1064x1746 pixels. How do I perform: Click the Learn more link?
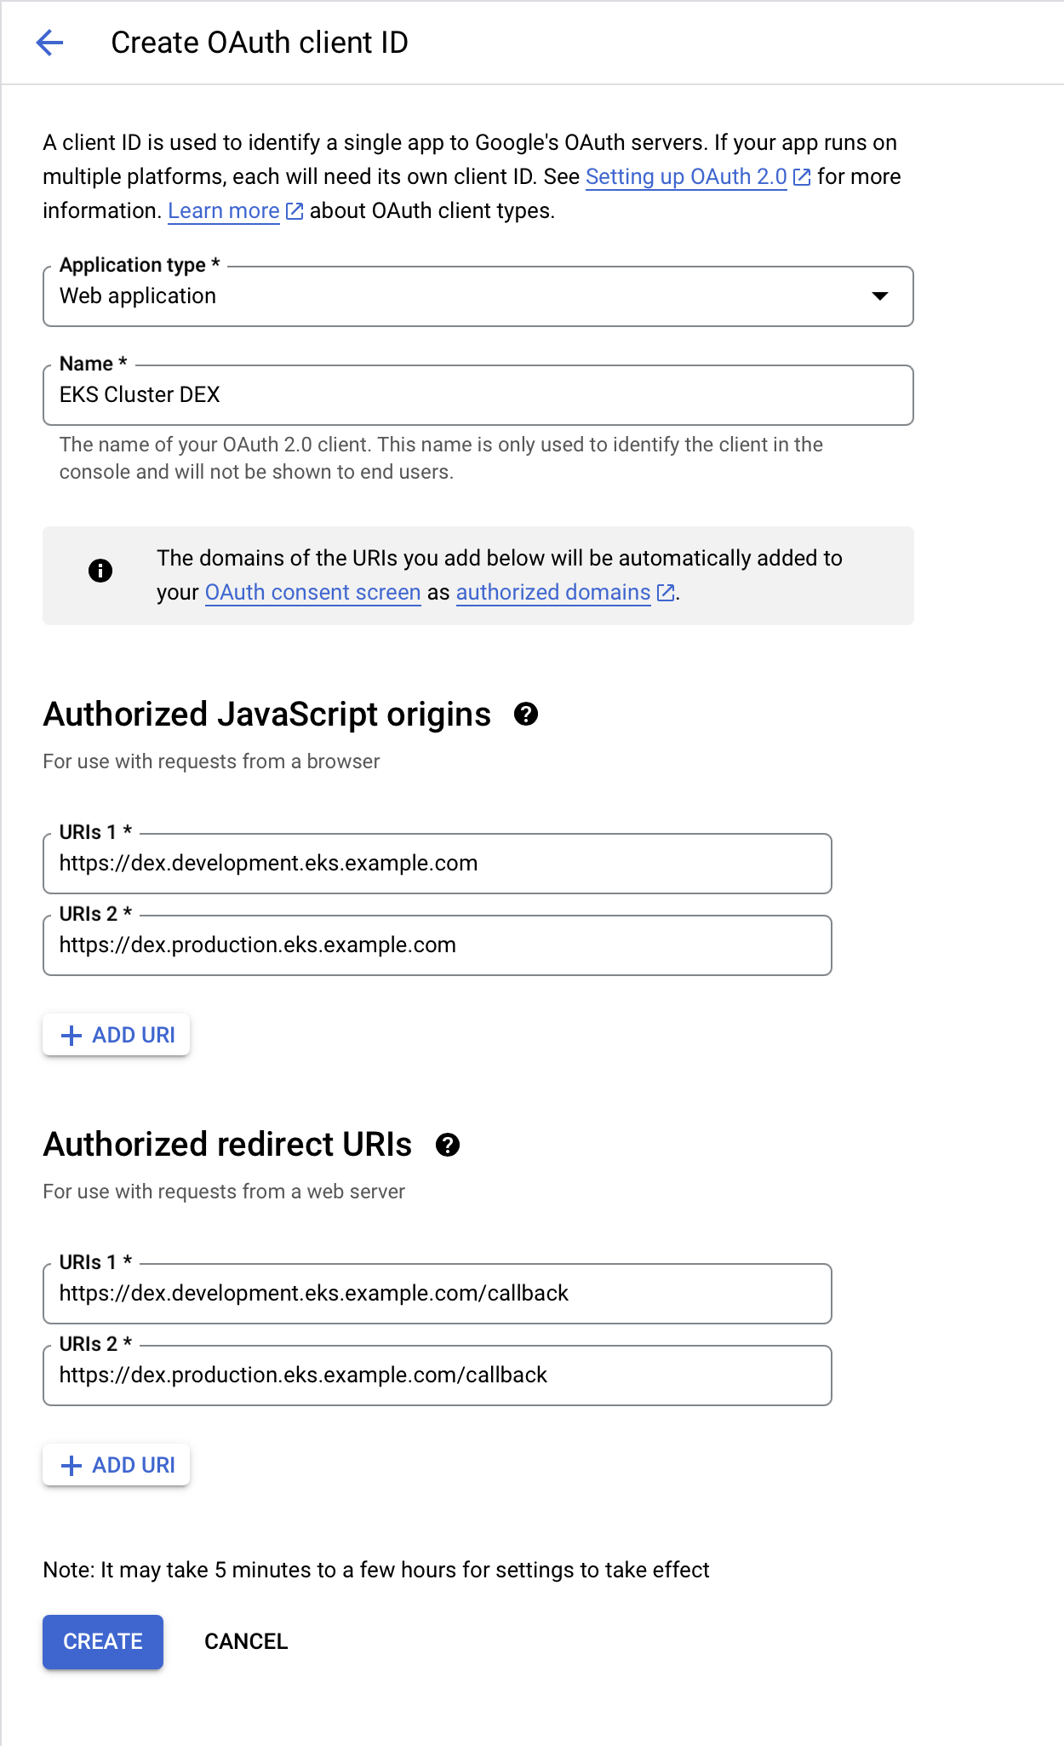(223, 210)
